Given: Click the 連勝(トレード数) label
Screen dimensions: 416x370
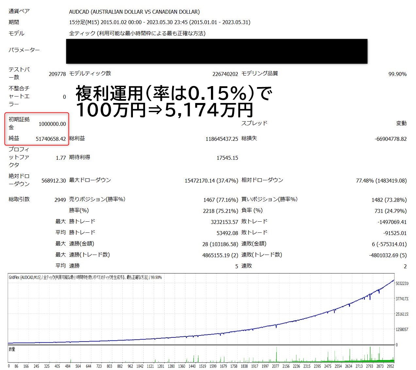Looking at the screenshot, I should pos(89,255).
